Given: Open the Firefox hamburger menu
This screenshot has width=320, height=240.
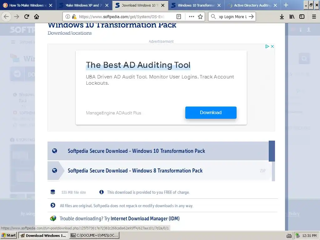Looking at the screenshot, I should (314, 17).
